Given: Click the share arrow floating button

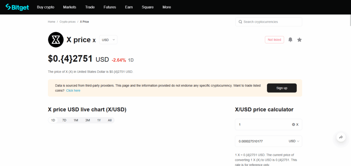Looking at the screenshot, I should (341, 137).
